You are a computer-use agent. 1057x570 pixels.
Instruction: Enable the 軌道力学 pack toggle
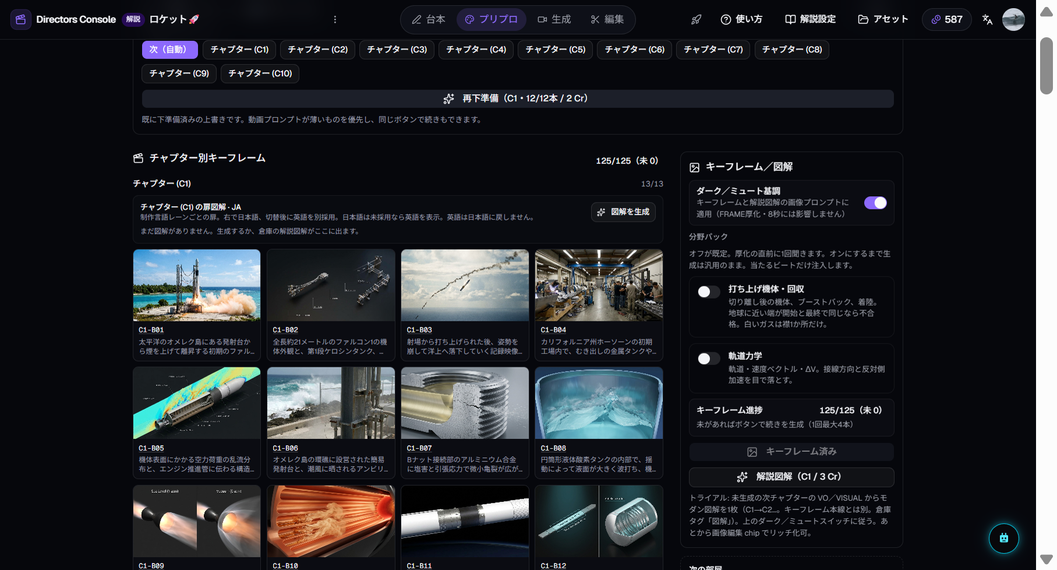pyautogui.click(x=709, y=359)
